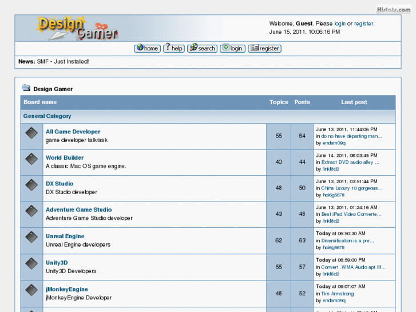Click the folder icon beside Design Gamer

pyautogui.click(x=26, y=88)
